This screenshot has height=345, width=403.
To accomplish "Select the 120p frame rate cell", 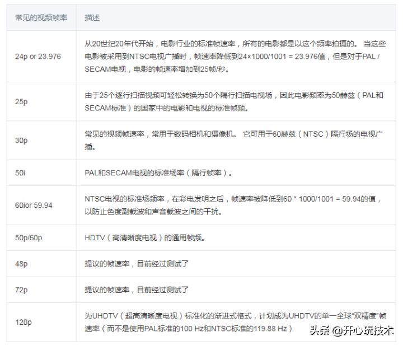I will point(41,322).
